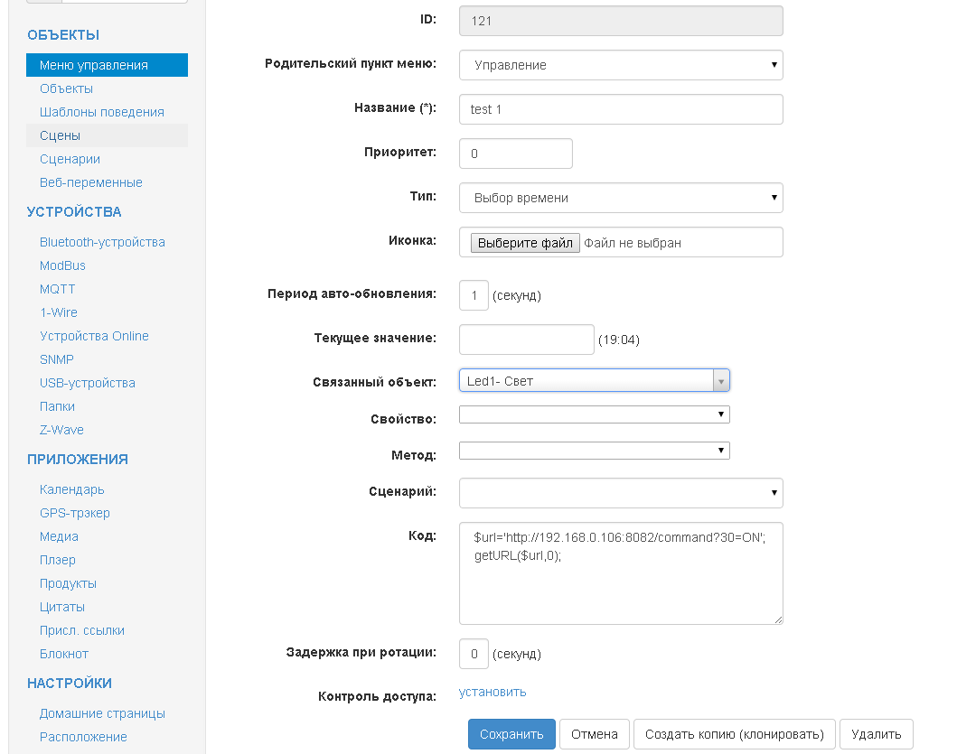Viewport: 957px width, 754px height.
Task: Click the Название text field
Action: point(621,109)
